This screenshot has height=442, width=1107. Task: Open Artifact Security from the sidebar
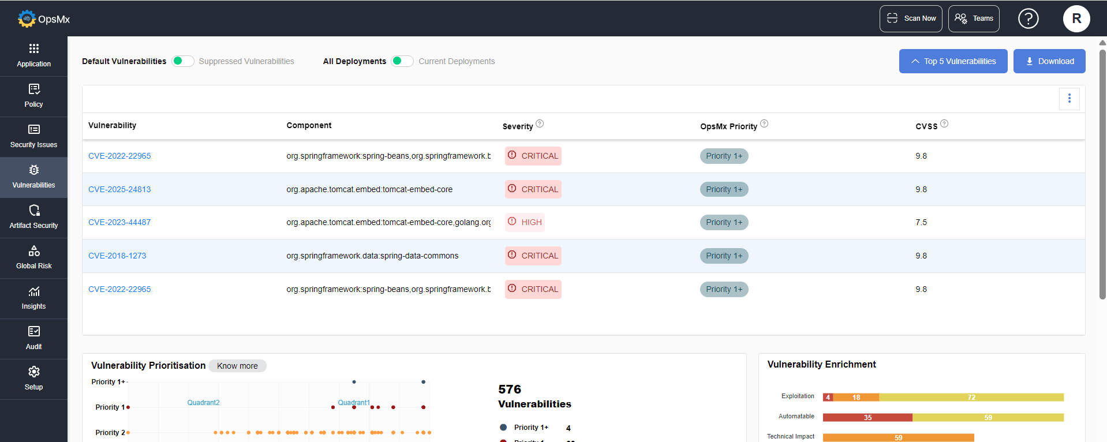33,218
